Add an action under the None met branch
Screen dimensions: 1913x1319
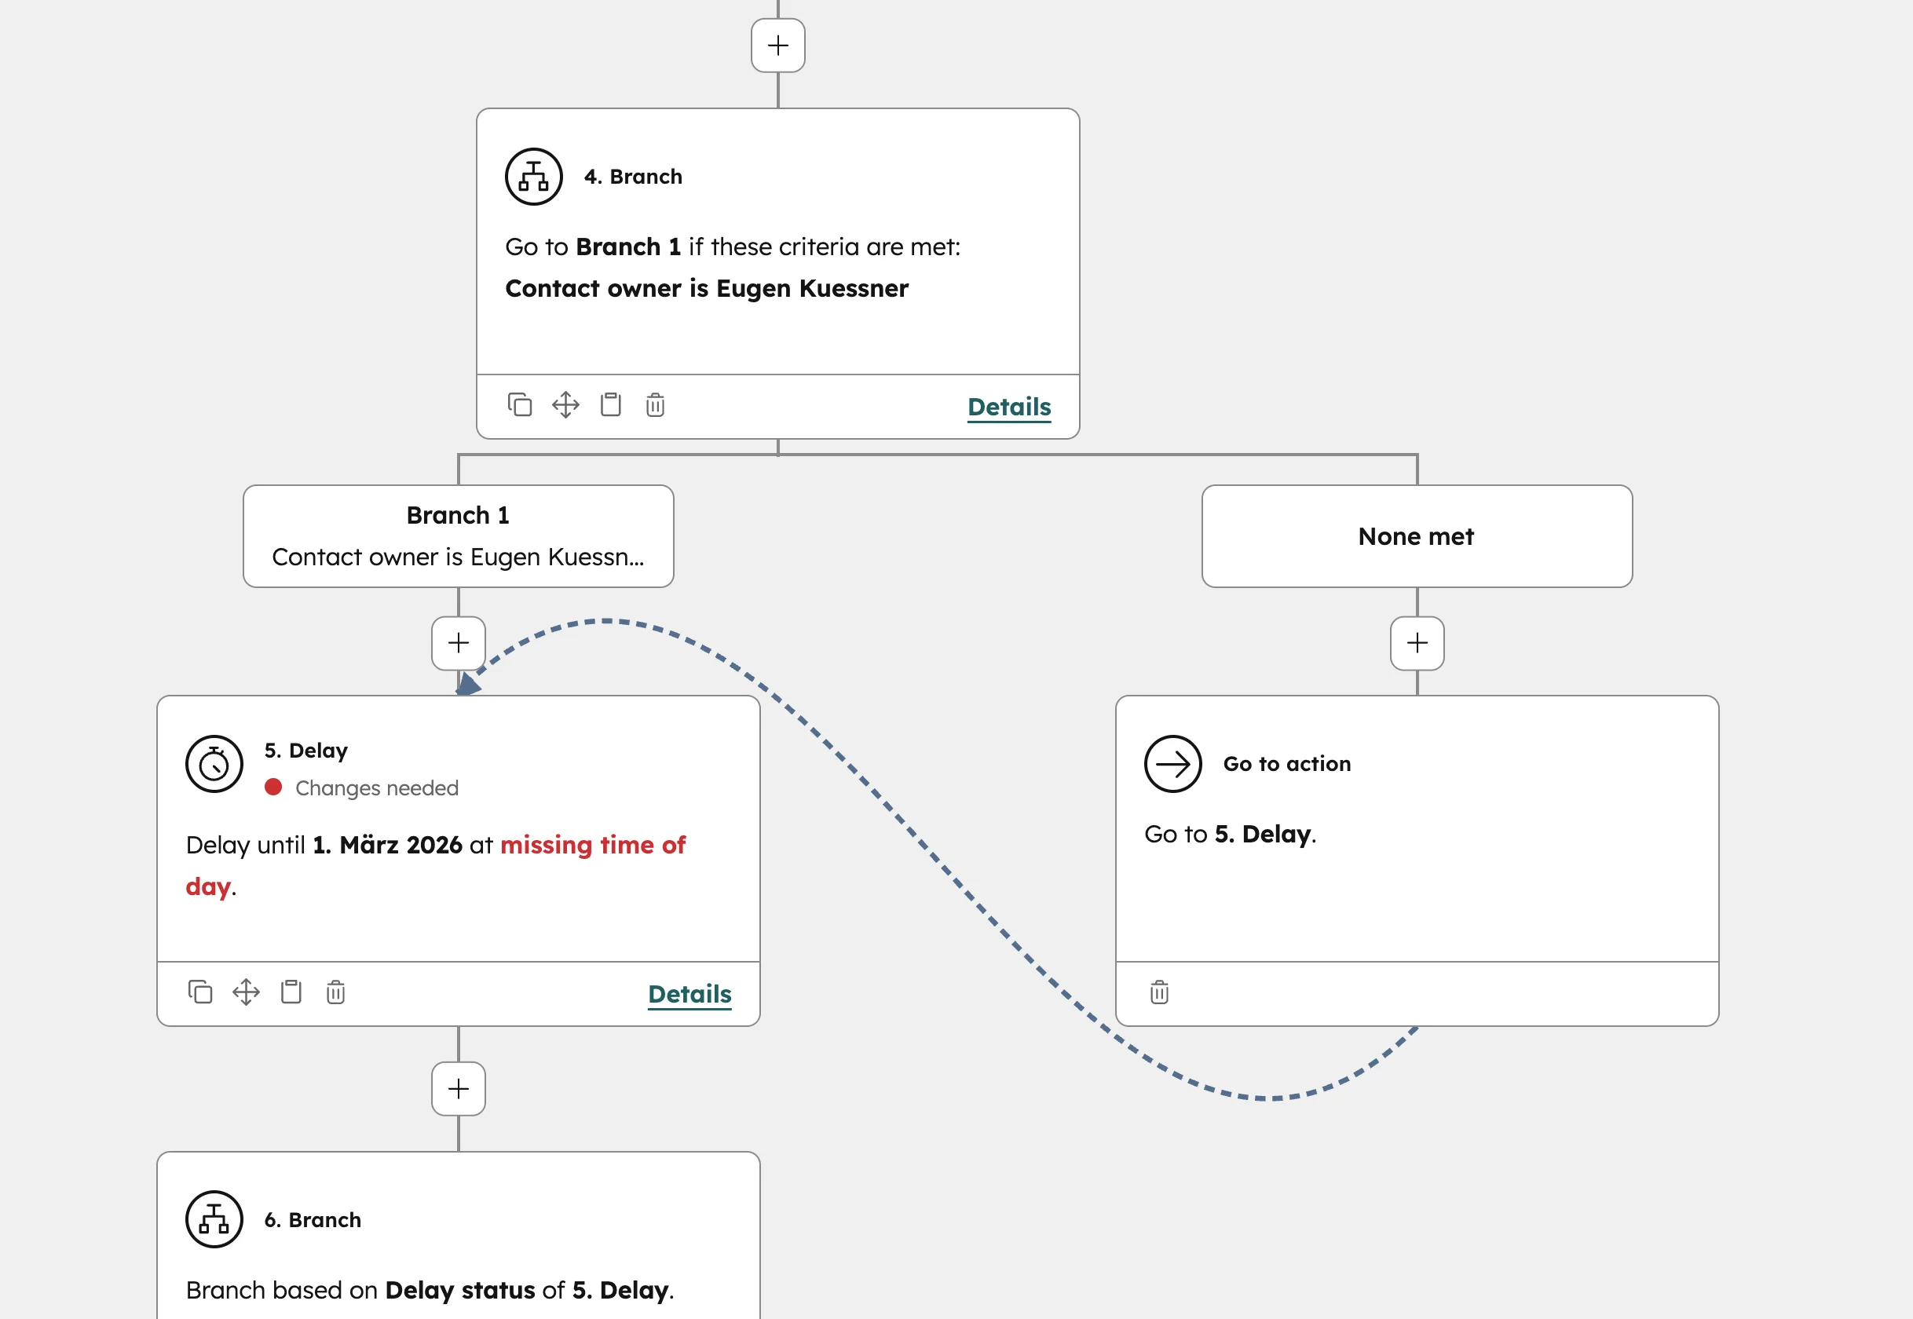(x=1415, y=644)
